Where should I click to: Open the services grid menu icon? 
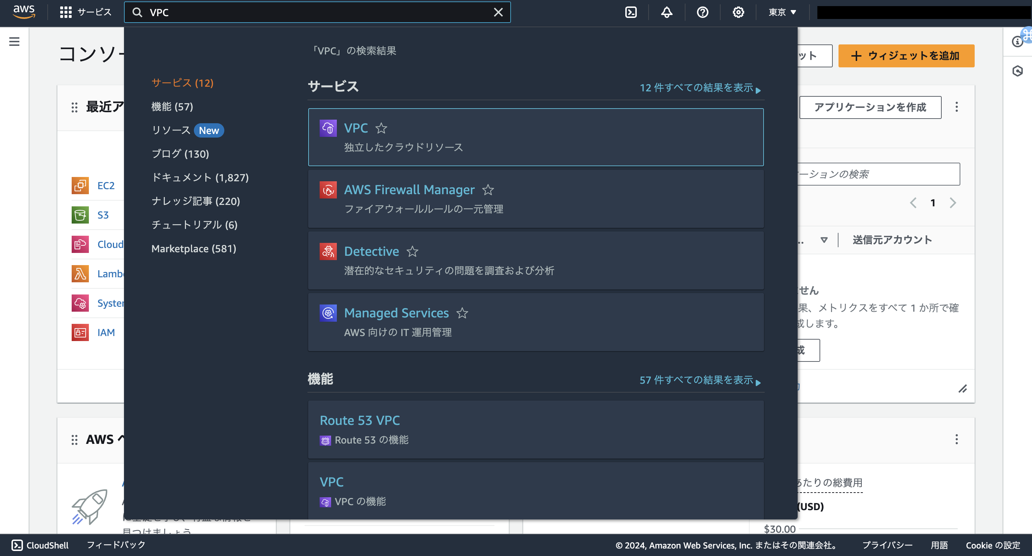66,13
